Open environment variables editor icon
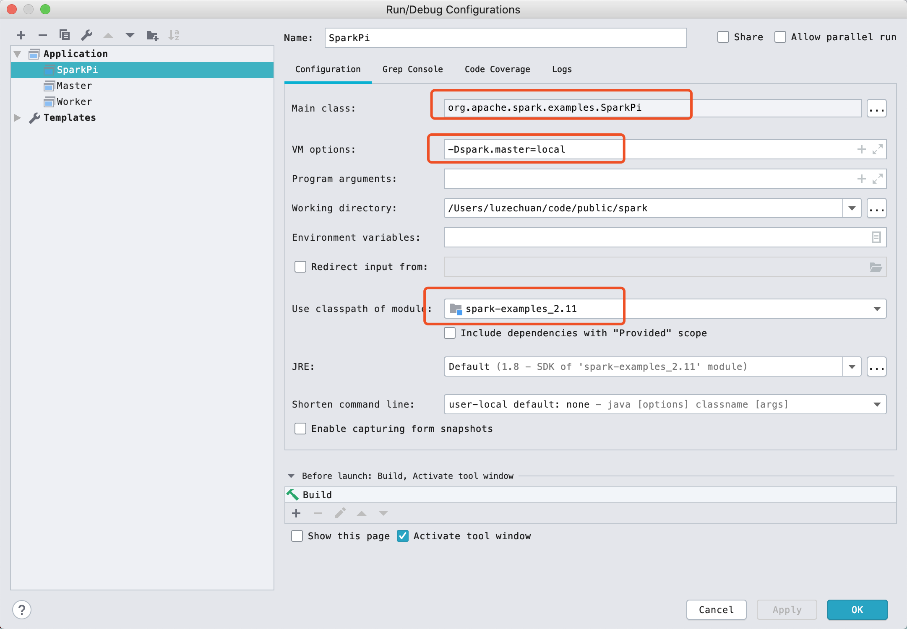This screenshot has height=629, width=907. 876,237
